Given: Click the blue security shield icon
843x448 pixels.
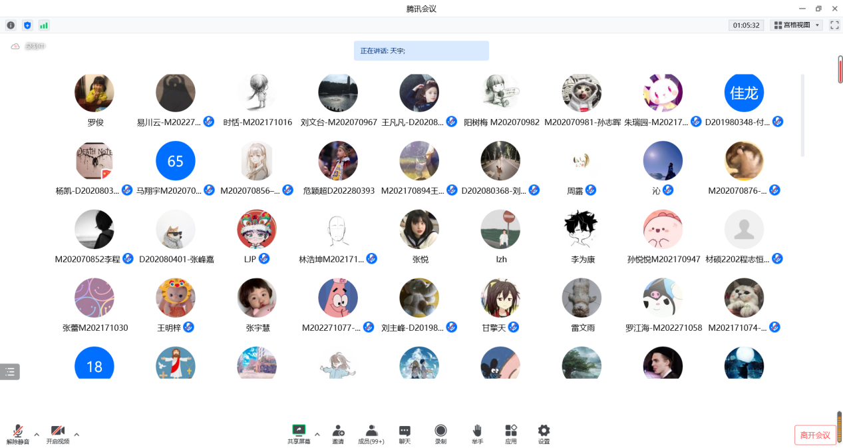Looking at the screenshot, I should coord(27,25).
